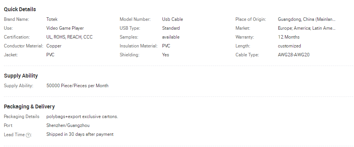Image resolution: width=354 pixels, height=147 pixels.
Task: Click the truncated Guangdong, China place of origin
Action: pos(307,19)
